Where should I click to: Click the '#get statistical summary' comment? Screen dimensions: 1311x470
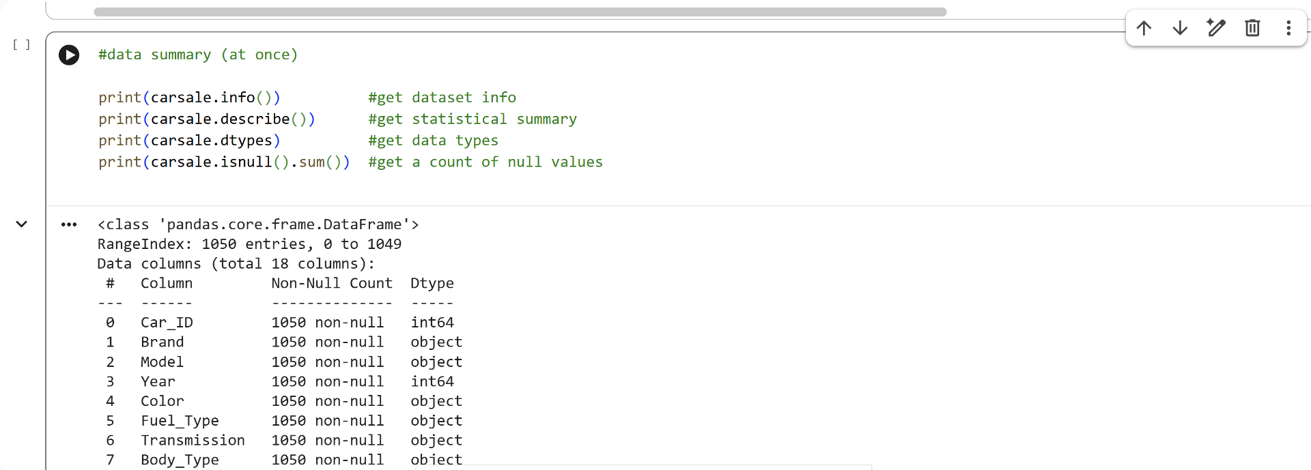(473, 119)
